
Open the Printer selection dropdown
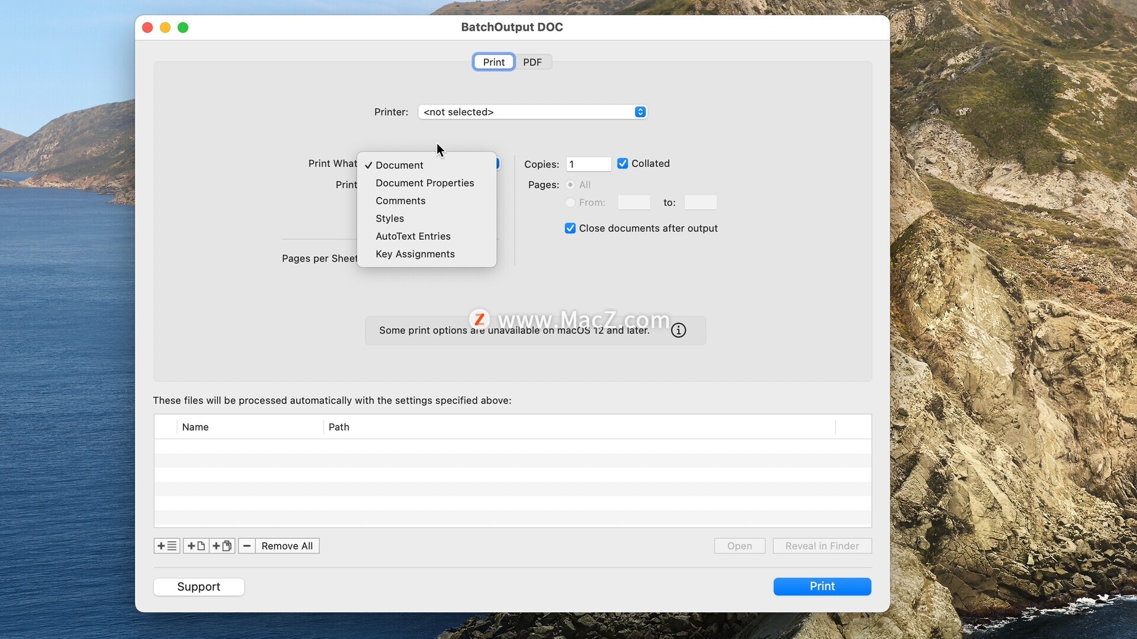tap(532, 112)
